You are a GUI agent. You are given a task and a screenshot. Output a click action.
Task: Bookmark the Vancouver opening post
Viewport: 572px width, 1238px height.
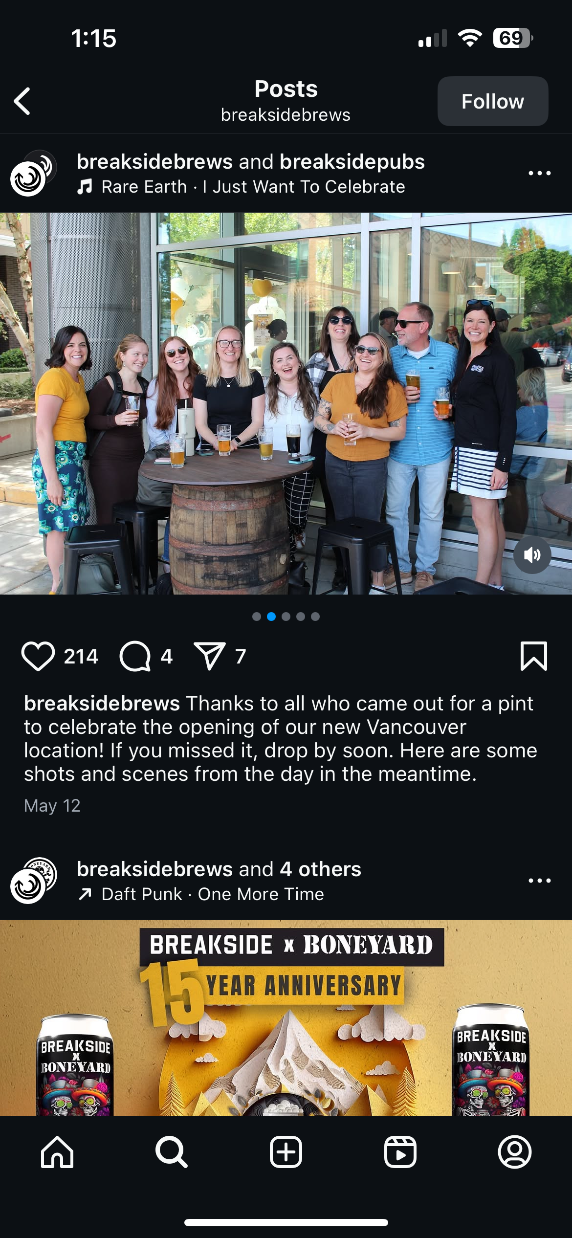point(534,656)
